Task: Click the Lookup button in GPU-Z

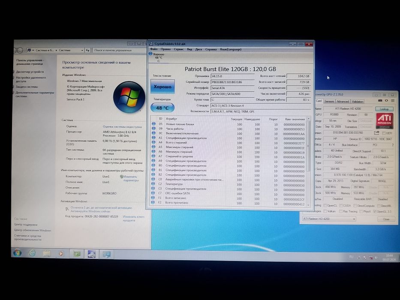Action: coord(384,109)
